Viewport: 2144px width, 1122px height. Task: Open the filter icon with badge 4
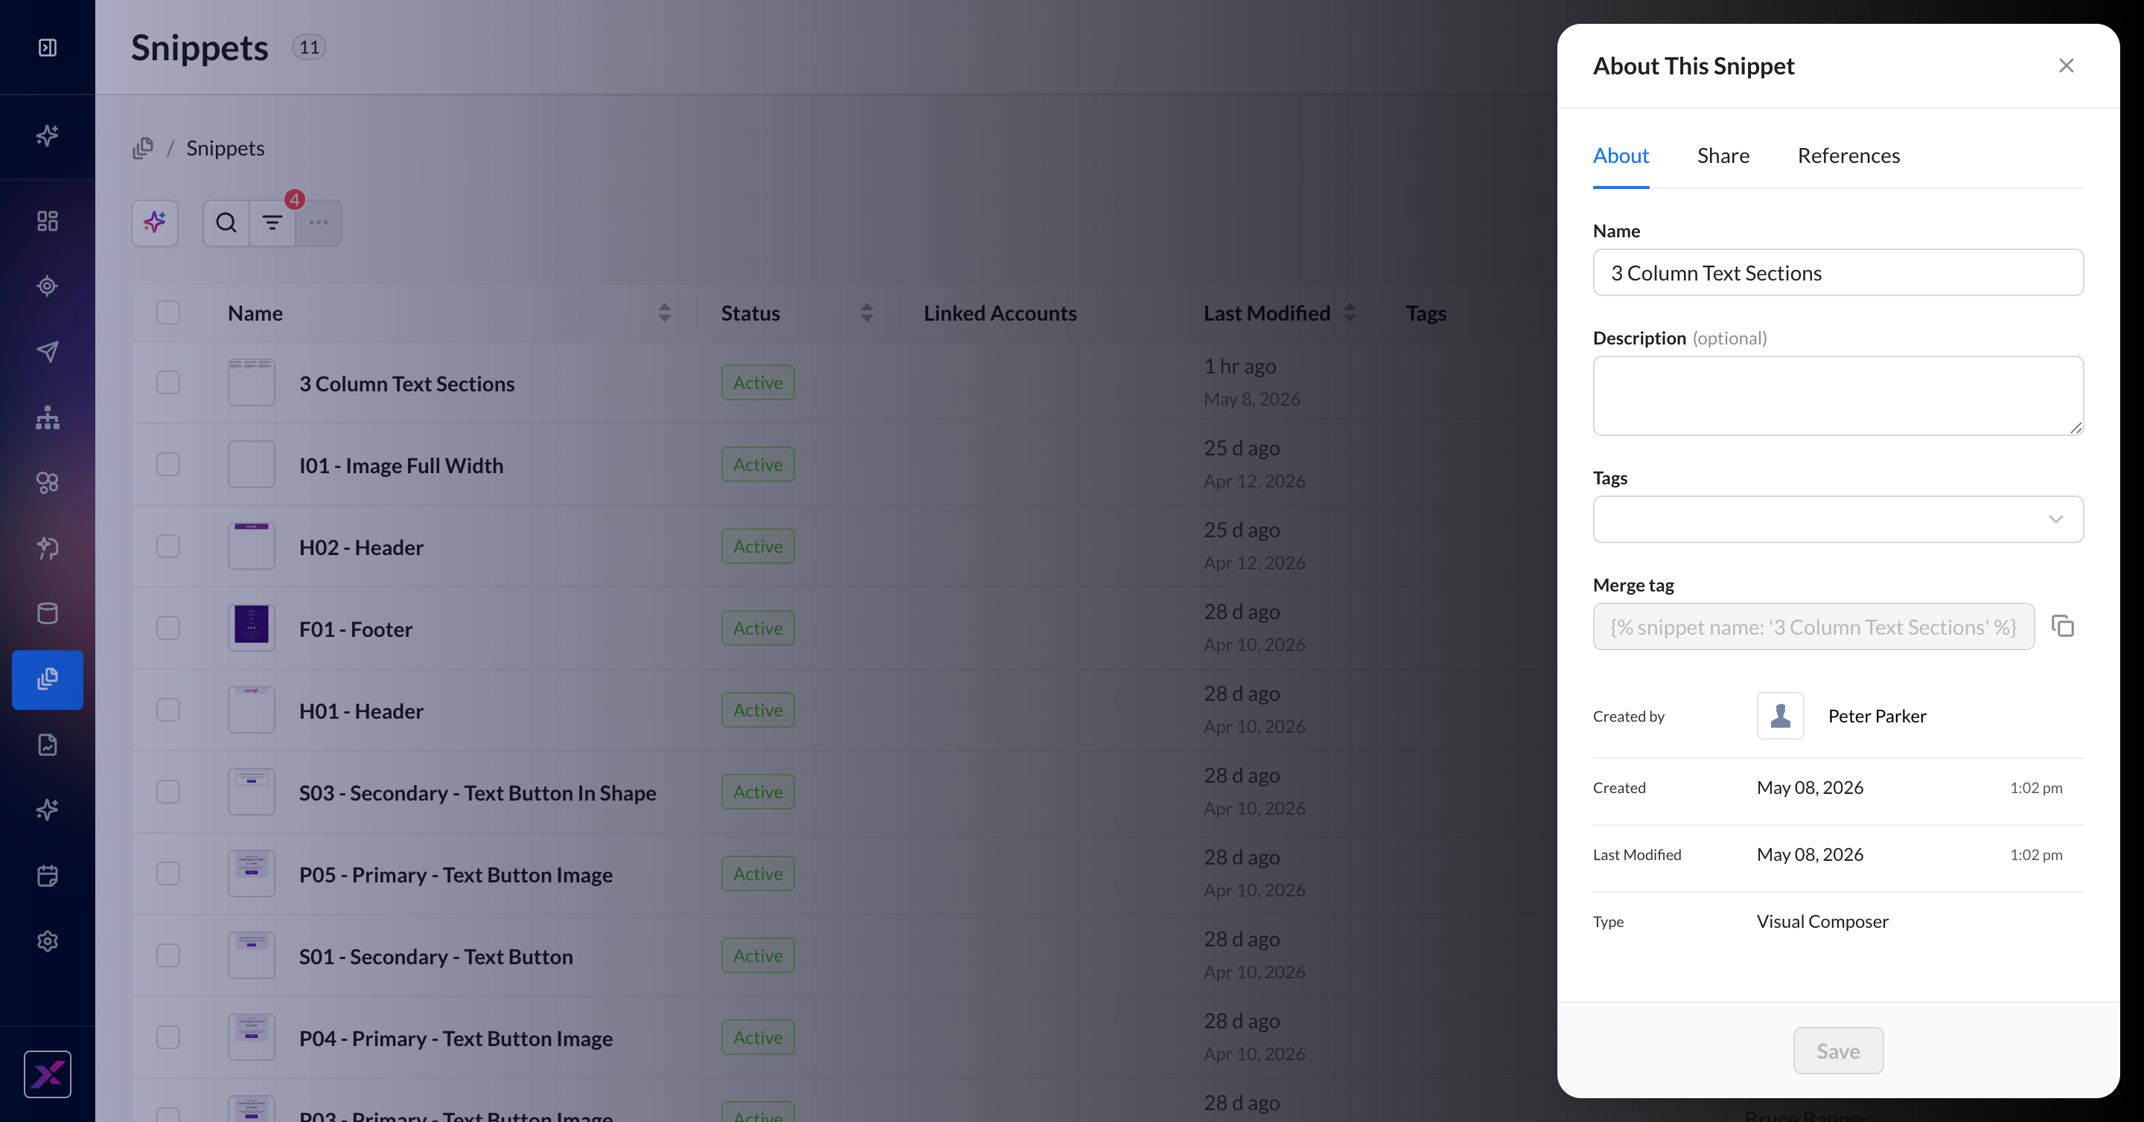click(x=272, y=223)
